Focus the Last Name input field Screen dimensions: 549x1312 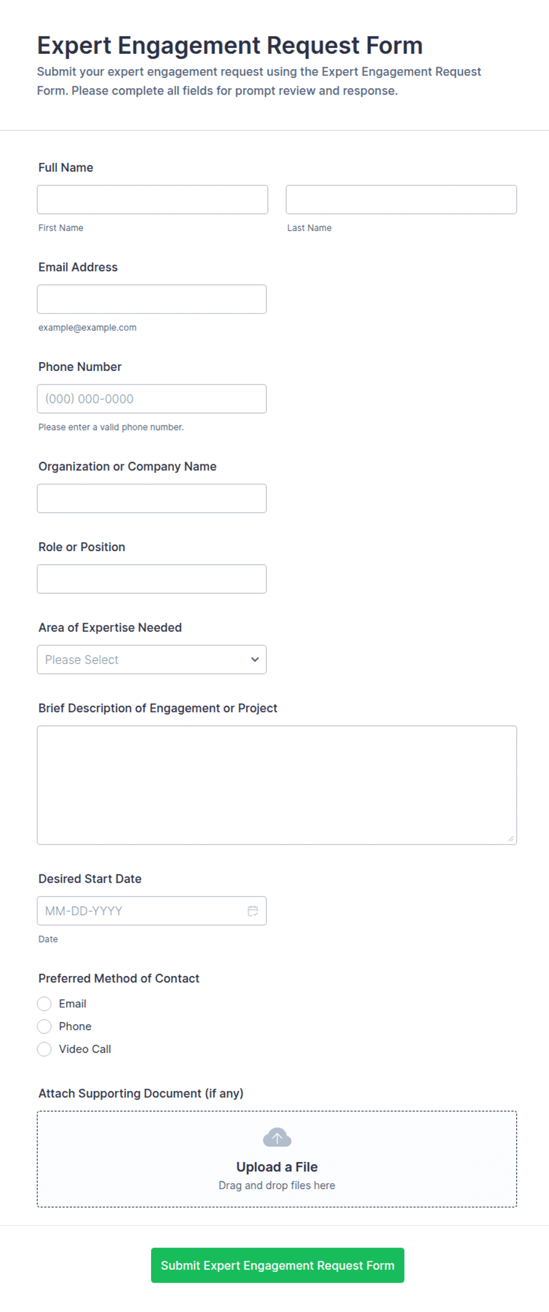coord(401,200)
